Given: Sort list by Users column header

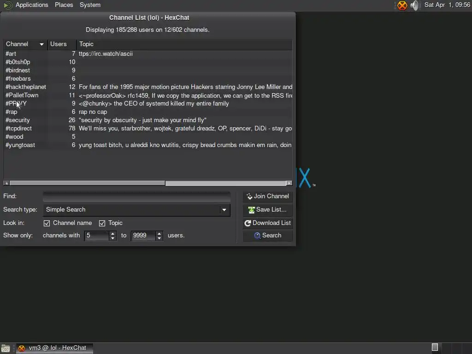Looking at the screenshot, I should pos(62,44).
